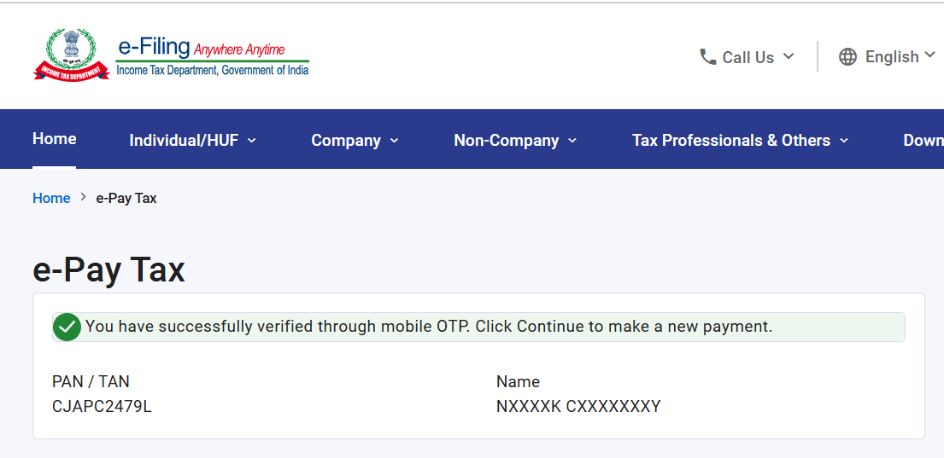
Task: Click the phone icon beside Call Us
Action: (707, 57)
